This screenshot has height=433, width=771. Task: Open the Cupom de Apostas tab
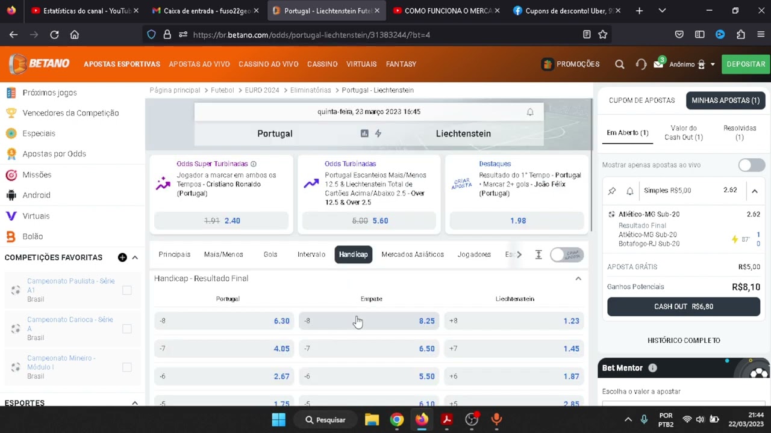pos(641,100)
